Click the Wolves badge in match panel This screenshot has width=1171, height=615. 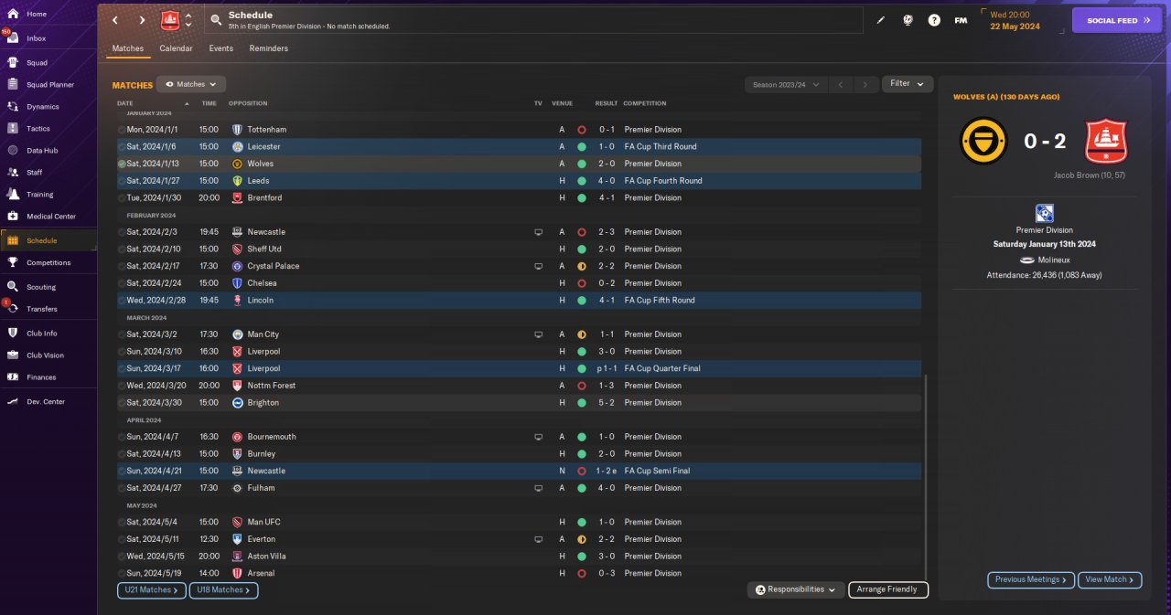click(x=984, y=142)
